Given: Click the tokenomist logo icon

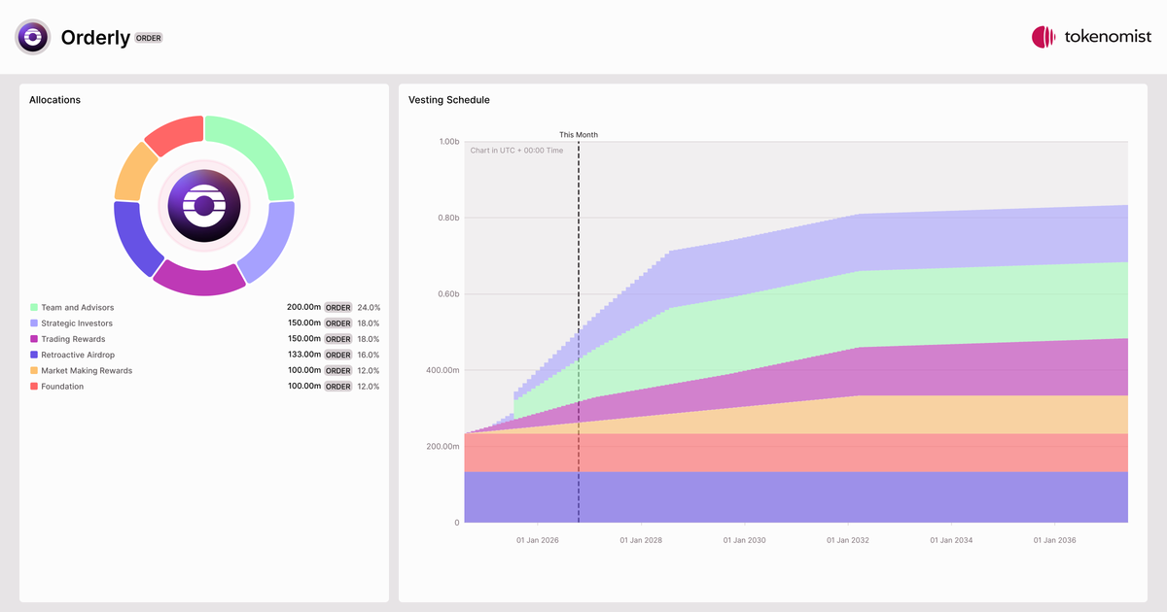Looking at the screenshot, I should tap(1043, 37).
